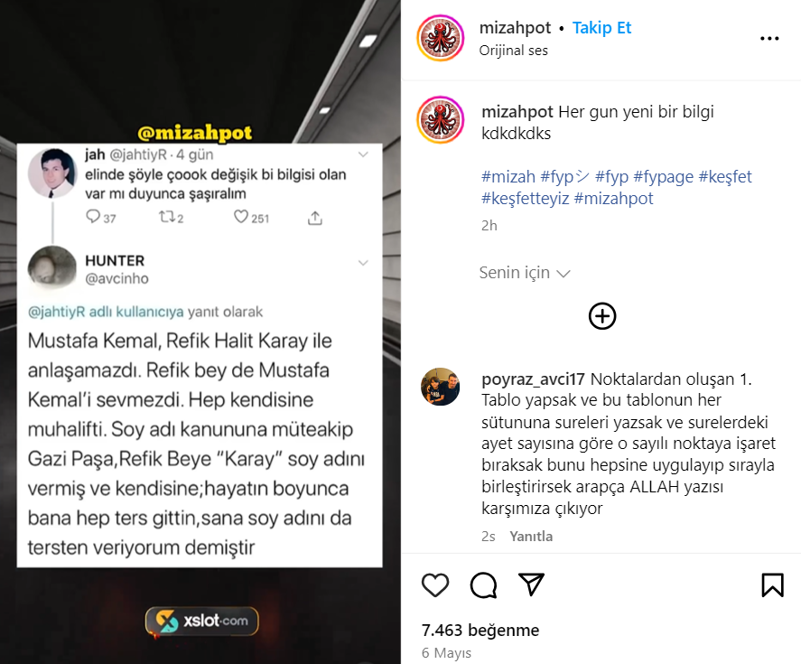Open the #mizah hashtag link
Screen dimensions: 801x664
[508, 177]
